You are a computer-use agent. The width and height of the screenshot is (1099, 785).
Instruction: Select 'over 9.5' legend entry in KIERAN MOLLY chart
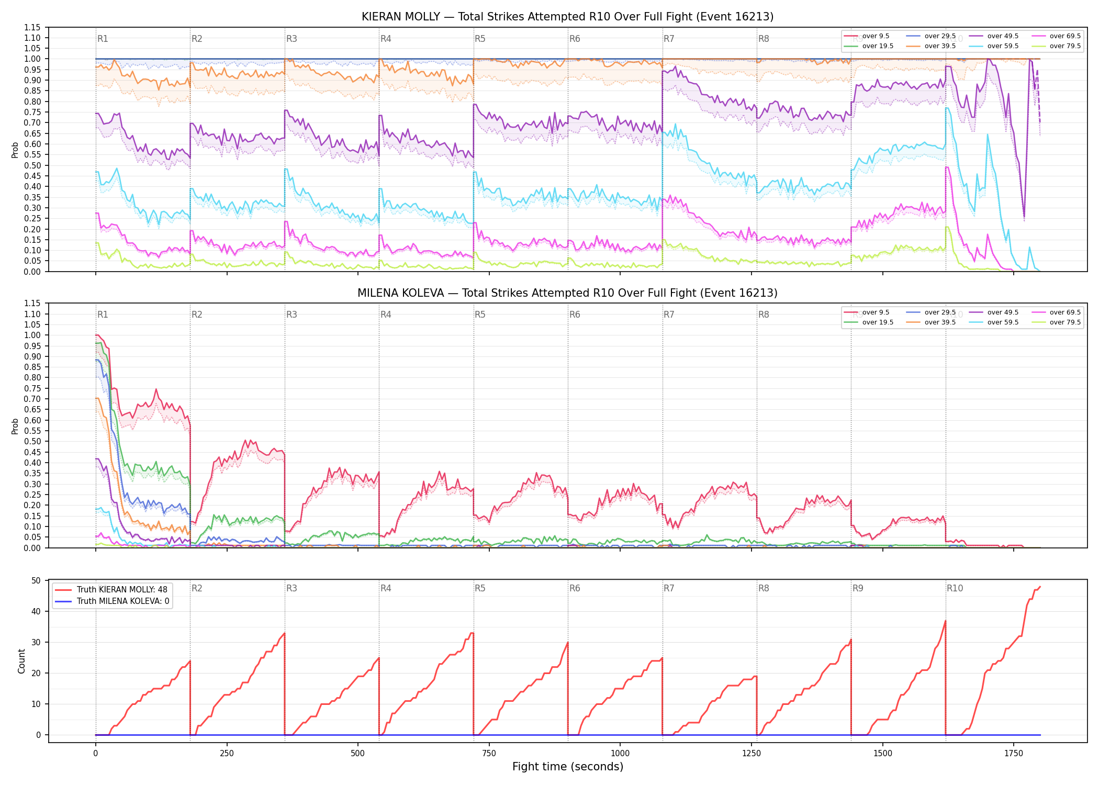(x=867, y=36)
